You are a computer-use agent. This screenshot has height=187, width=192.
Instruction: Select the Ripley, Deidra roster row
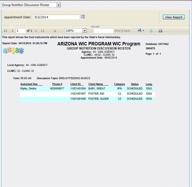(x=87, y=88)
